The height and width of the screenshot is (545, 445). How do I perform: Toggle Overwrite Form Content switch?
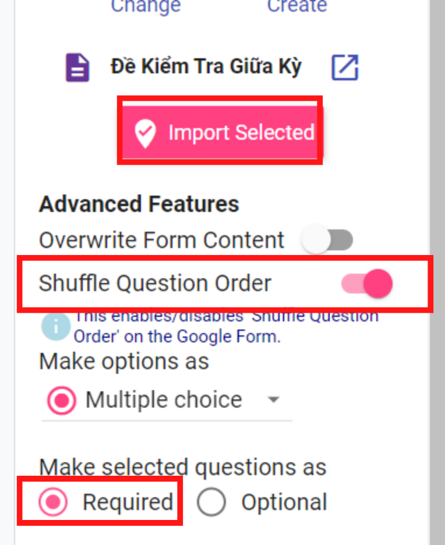327,240
